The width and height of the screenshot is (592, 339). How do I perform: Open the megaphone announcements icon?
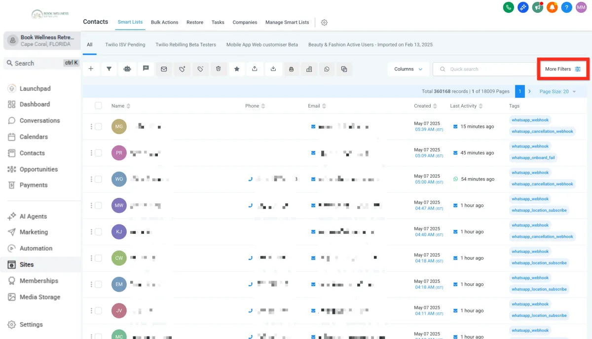[538, 7]
